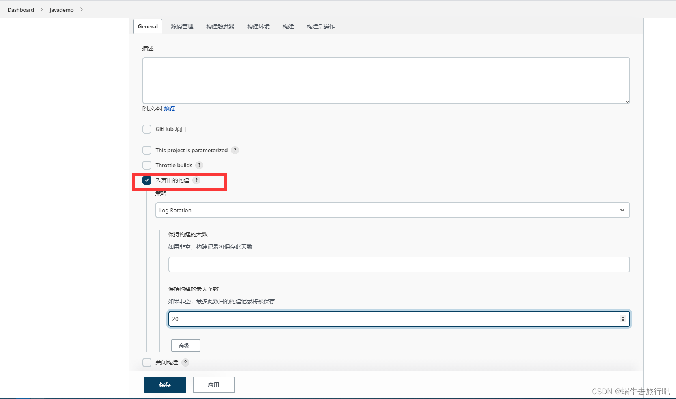Click the [纯文本] label under description
The image size is (676, 399).
click(x=152, y=108)
